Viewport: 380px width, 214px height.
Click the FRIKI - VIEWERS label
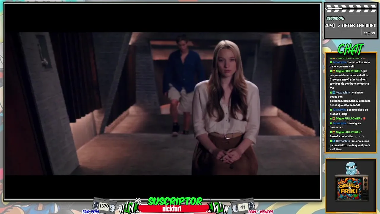pyautogui.click(x=261, y=212)
